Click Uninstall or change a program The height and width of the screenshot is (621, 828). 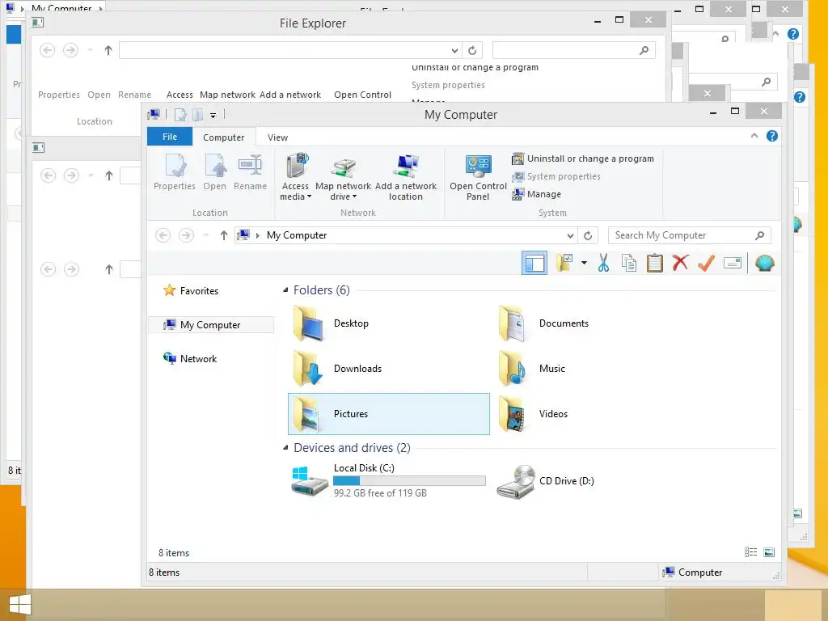583,158
